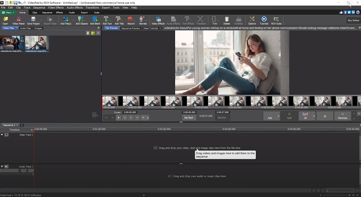361x197 pixels.
Task: Launch the Video Maker wizard
Action: (x=19, y=20)
